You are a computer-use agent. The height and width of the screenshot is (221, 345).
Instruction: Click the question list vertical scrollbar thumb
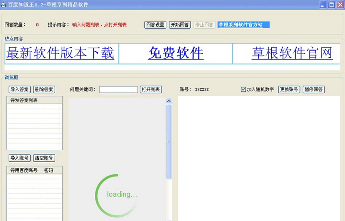click(x=169, y=142)
